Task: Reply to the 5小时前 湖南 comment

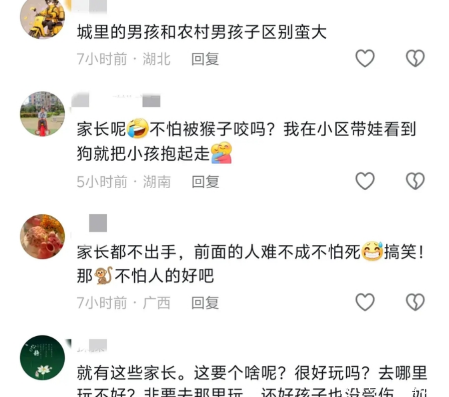Action: point(205,182)
